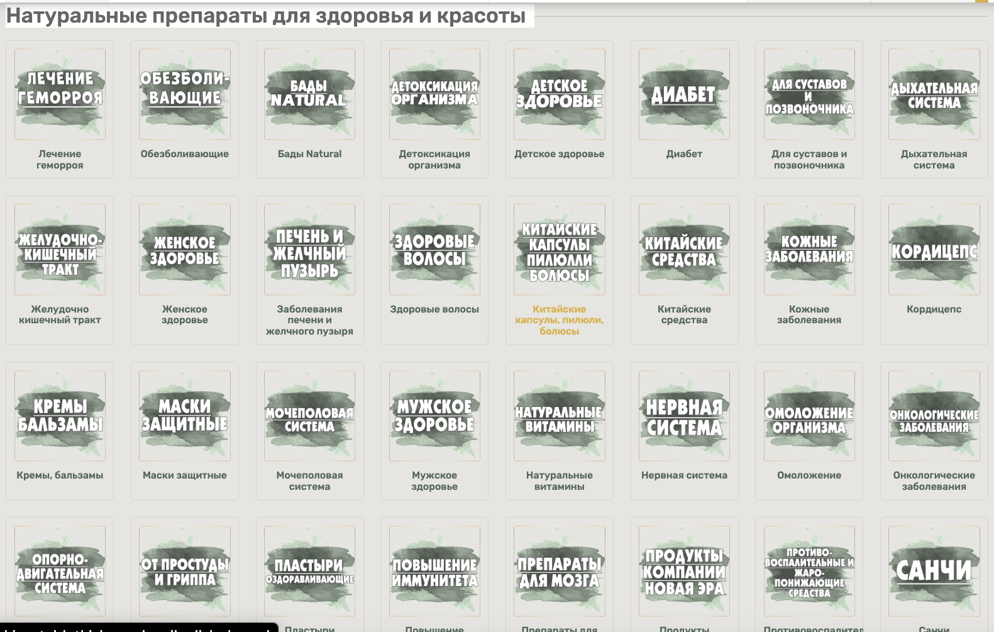Image resolution: width=994 pixels, height=632 pixels.
Task: Open the Кордицепс category tile image
Action: click(934, 250)
